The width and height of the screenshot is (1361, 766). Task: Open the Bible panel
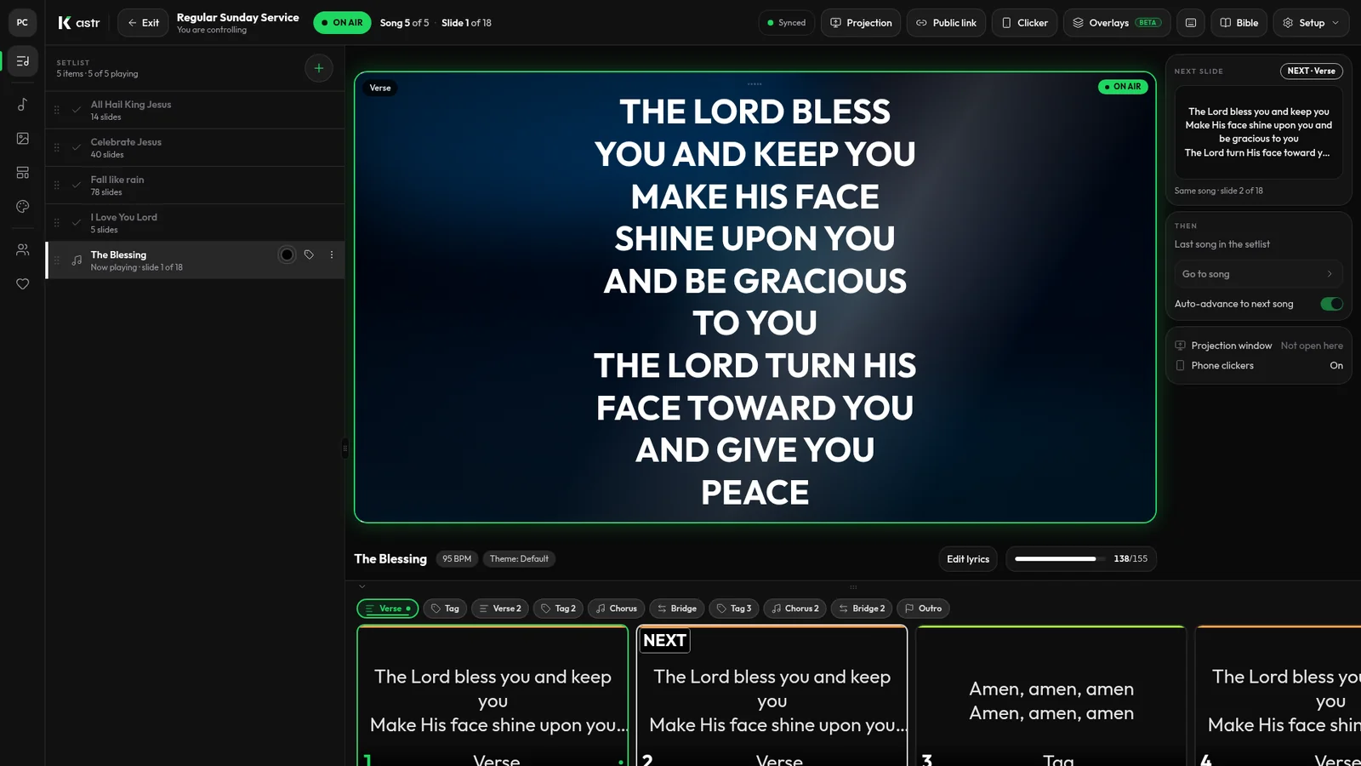(x=1239, y=23)
